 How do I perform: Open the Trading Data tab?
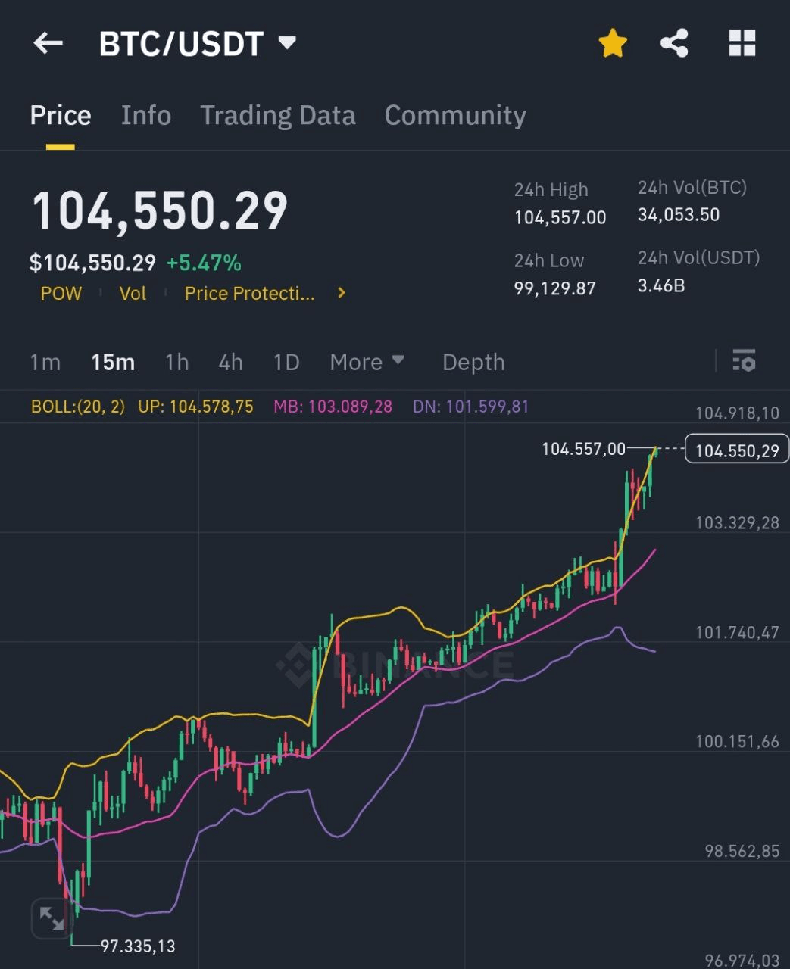pos(278,115)
